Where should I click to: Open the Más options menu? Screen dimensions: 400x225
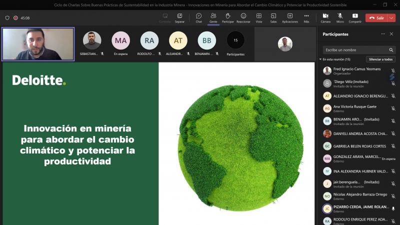pyautogui.click(x=306, y=18)
